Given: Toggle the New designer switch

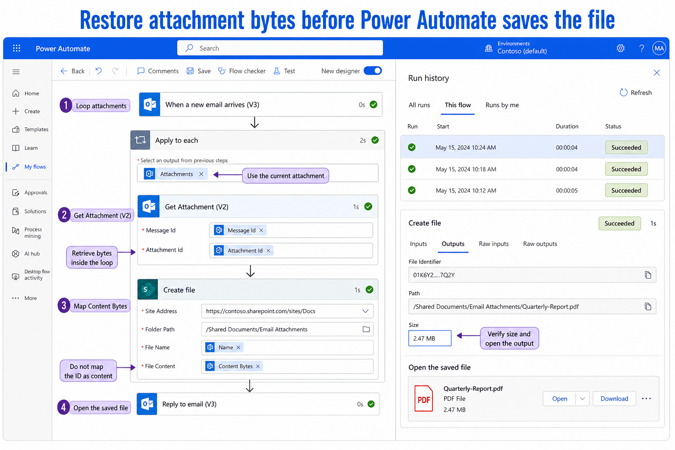Looking at the screenshot, I should point(373,71).
